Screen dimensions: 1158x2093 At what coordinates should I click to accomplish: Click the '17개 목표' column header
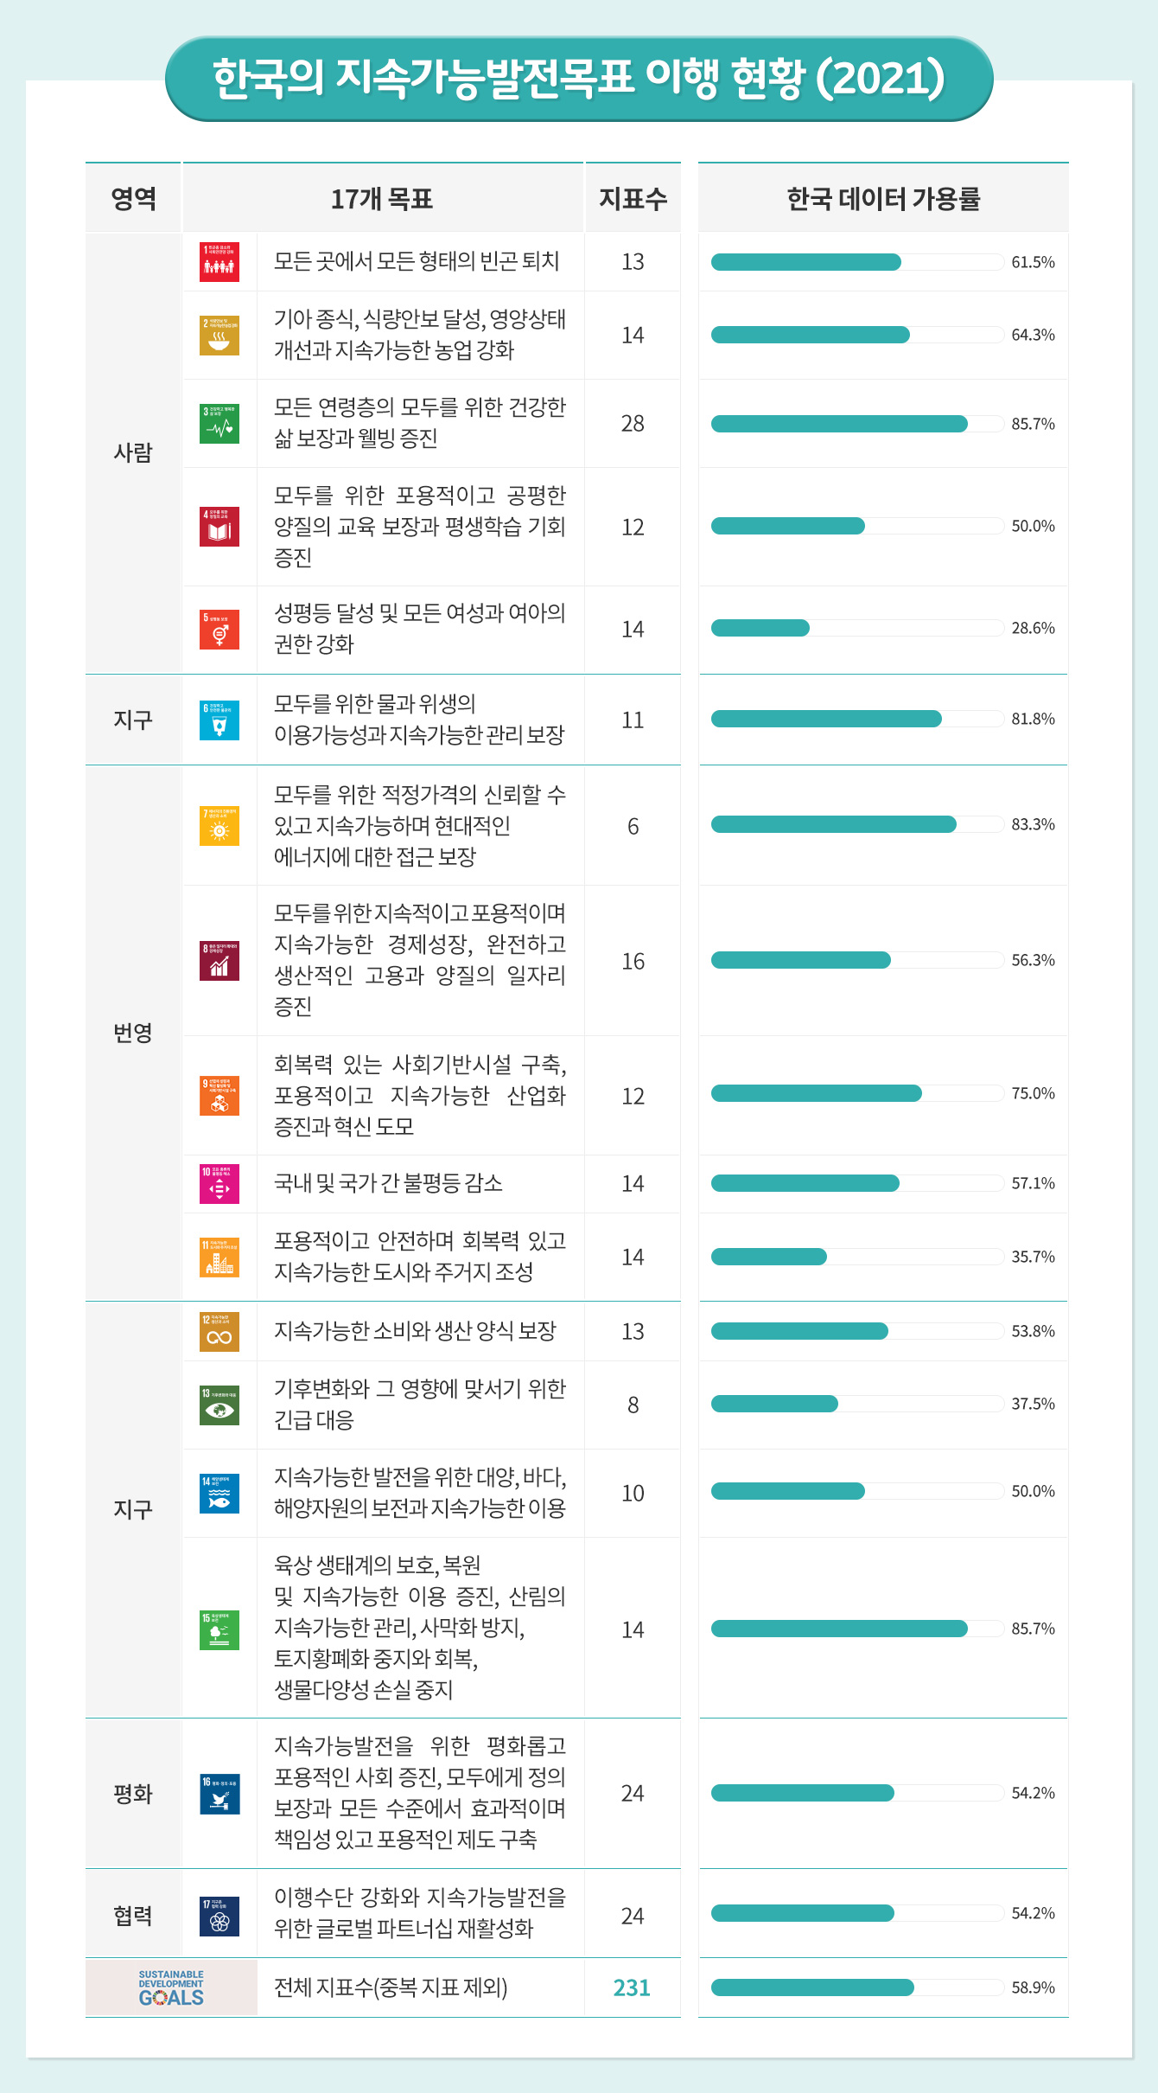pyautogui.click(x=382, y=199)
